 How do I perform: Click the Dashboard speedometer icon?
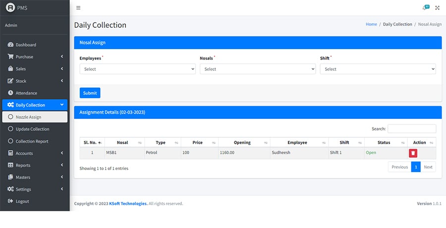point(10,45)
